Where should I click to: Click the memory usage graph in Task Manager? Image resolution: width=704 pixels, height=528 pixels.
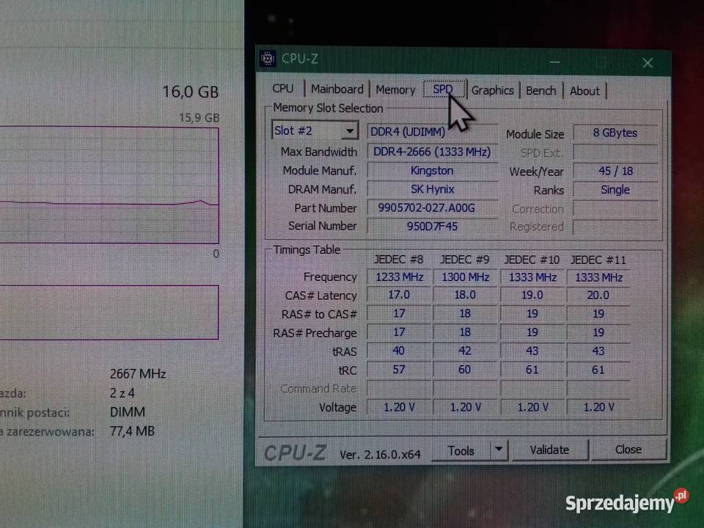coord(109,185)
